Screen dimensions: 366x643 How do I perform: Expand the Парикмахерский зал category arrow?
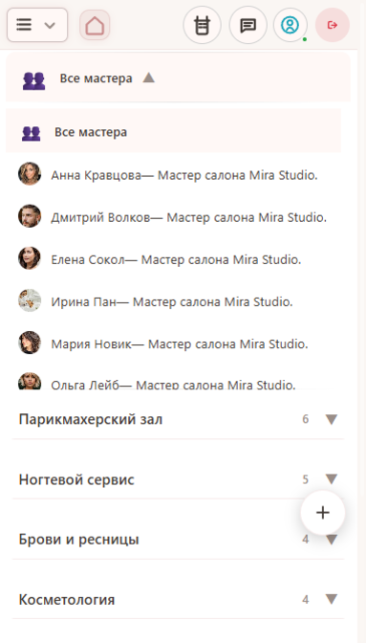(332, 419)
